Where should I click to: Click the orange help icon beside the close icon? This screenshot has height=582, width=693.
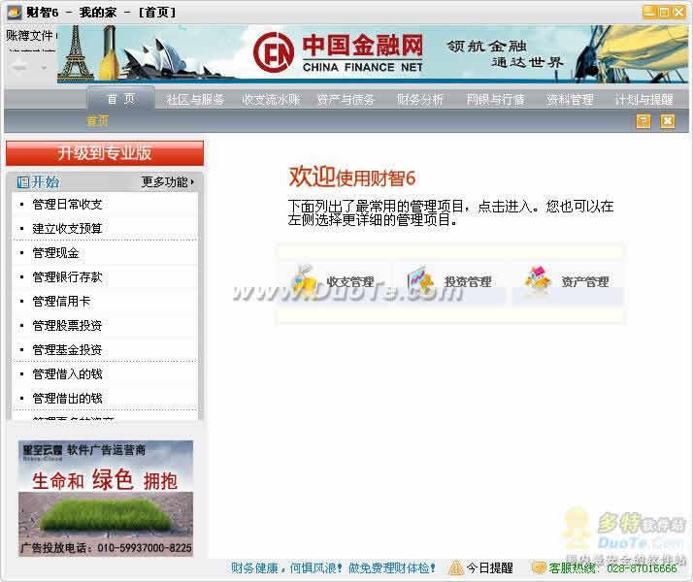[x=643, y=120]
